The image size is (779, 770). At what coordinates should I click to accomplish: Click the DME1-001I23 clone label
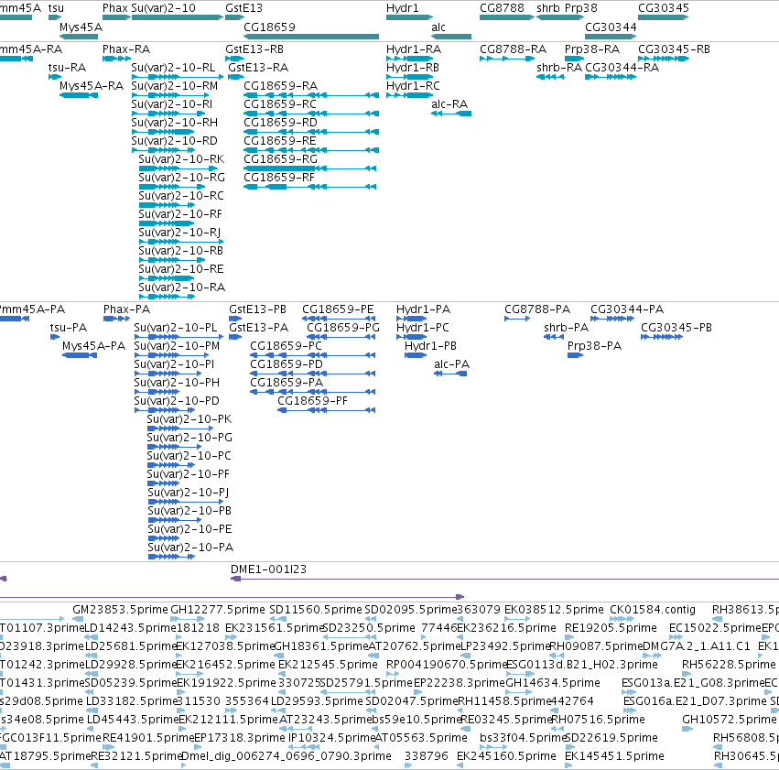(269, 569)
